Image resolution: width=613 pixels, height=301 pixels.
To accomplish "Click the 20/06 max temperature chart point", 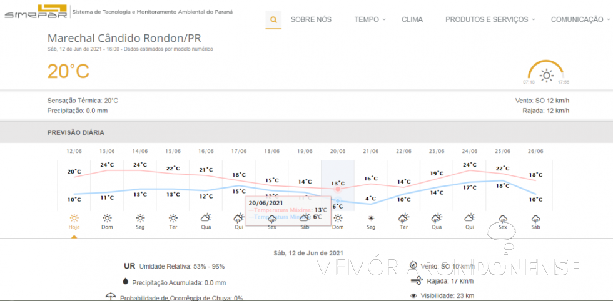I will point(338,189).
